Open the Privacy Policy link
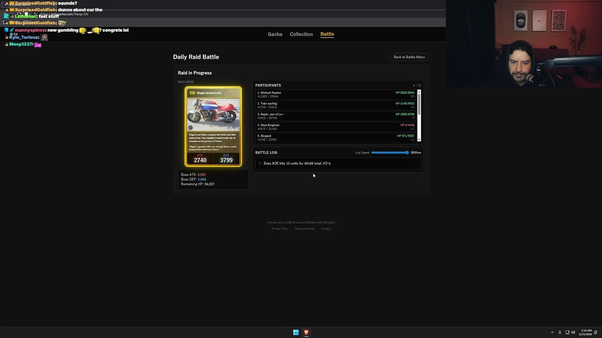 pyautogui.click(x=279, y=229)
